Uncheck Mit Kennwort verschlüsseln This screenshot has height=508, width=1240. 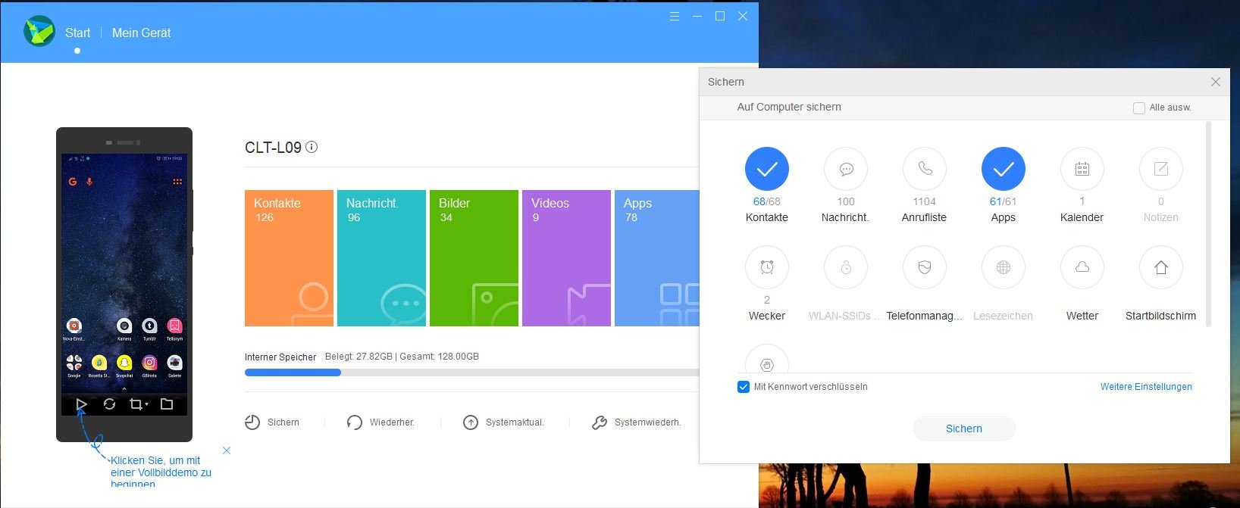point(743,387)
